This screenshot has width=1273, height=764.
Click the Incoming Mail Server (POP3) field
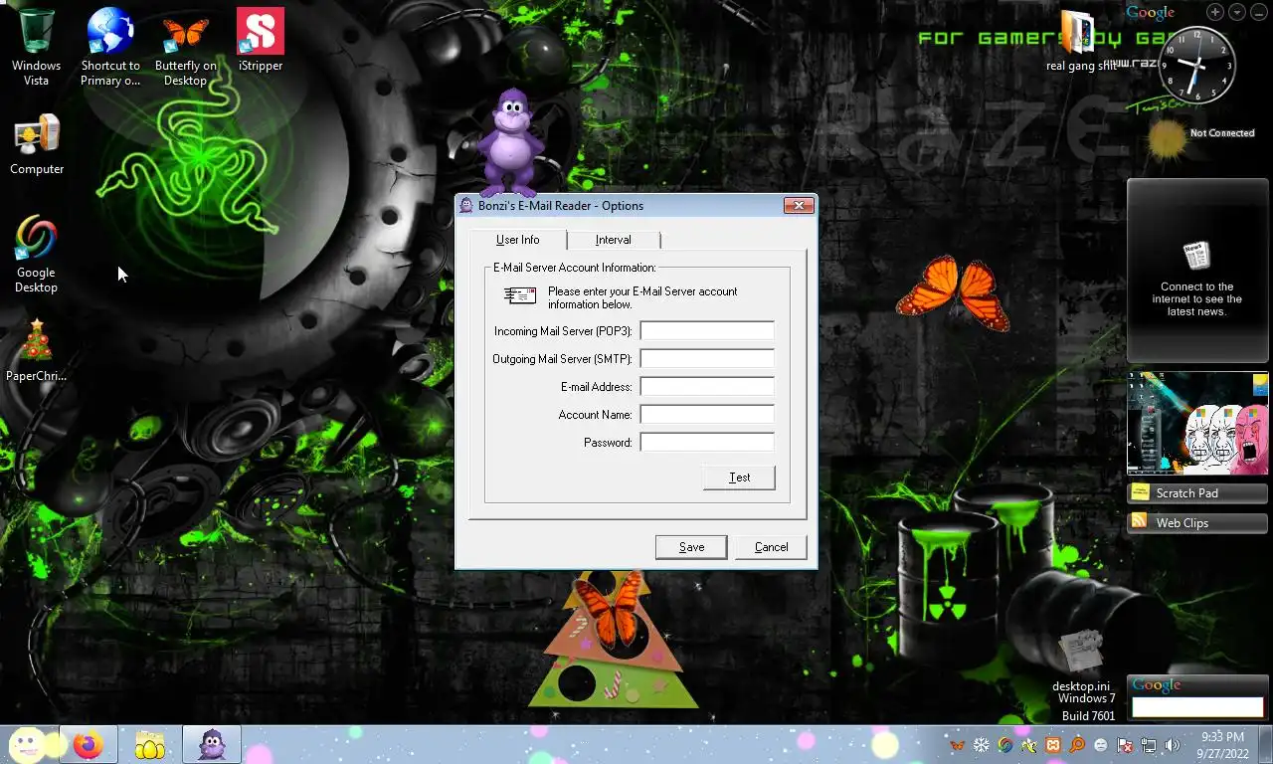coord(707,330)
